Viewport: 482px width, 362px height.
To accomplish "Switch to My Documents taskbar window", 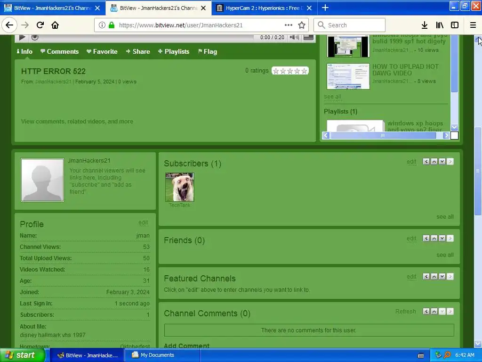I will 162,355.
